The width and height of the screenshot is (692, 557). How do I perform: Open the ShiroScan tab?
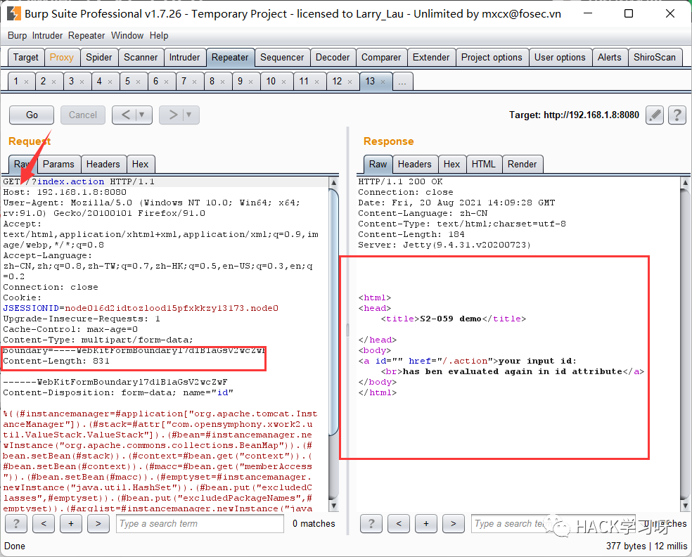pos(655,58)
